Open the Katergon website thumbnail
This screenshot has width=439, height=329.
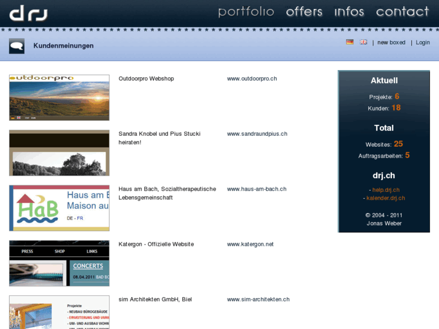point(59,263)
